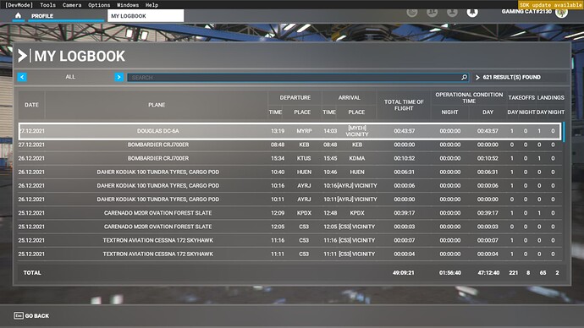
Task: Click the total day time 47:12:40
Action: coord(488,272)
